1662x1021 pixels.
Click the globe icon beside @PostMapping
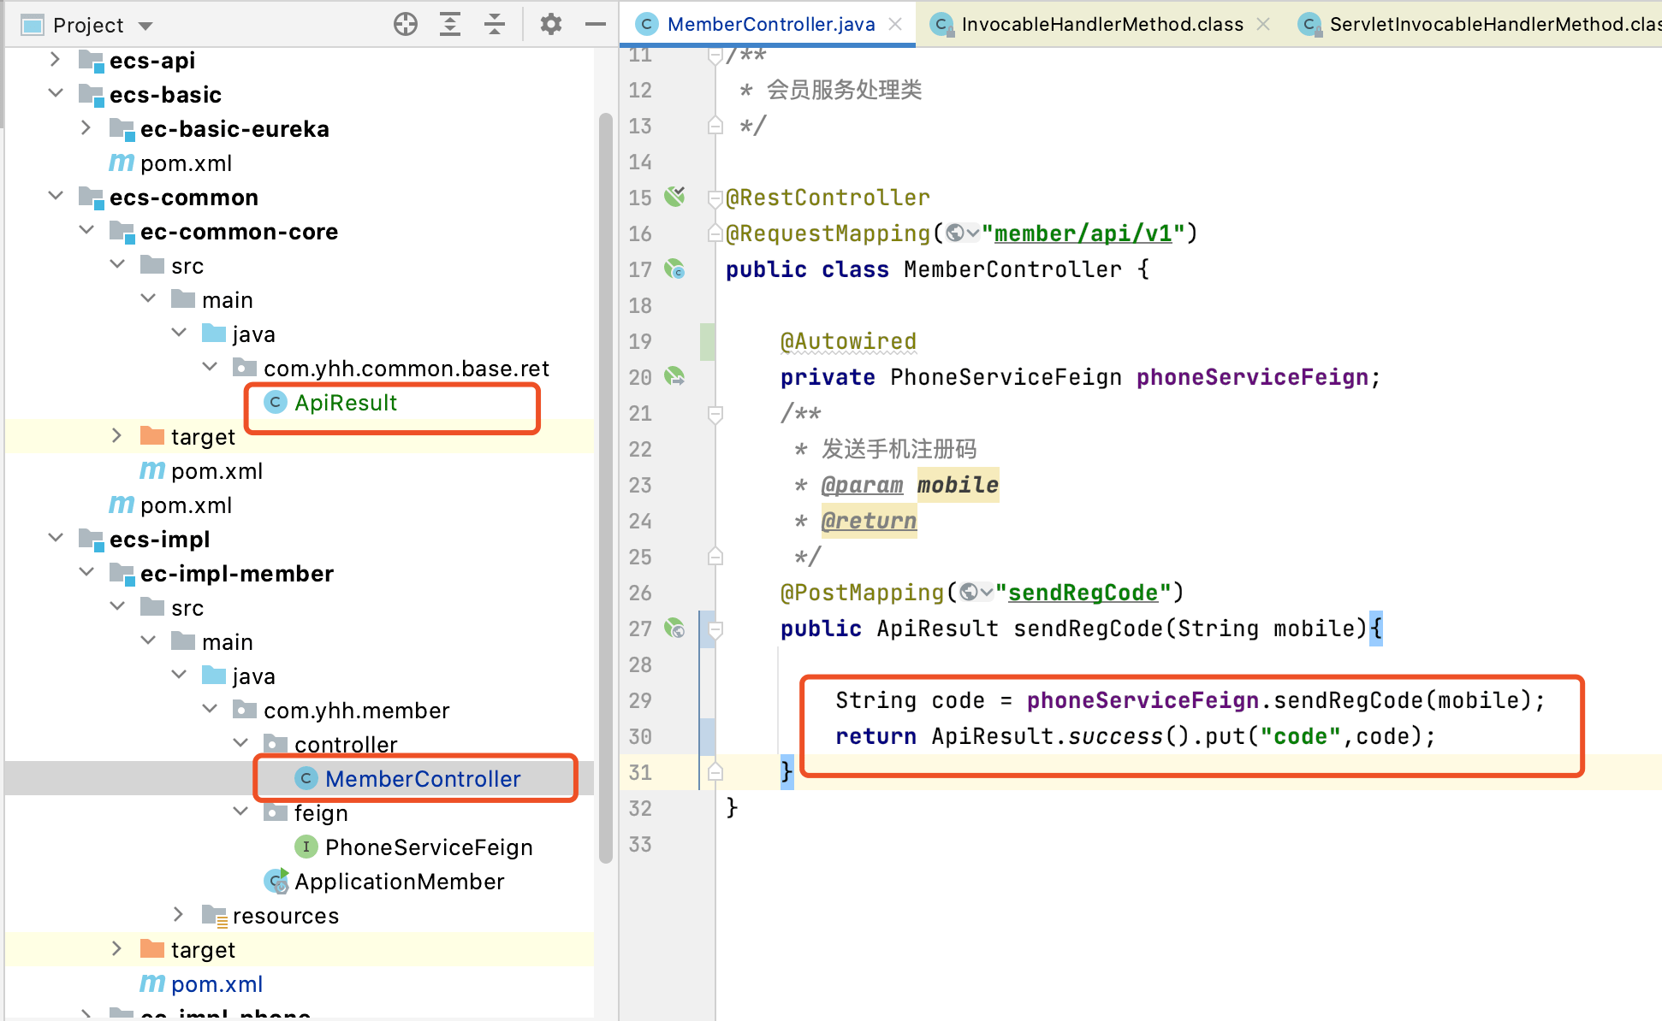click(x=967, y=591)
